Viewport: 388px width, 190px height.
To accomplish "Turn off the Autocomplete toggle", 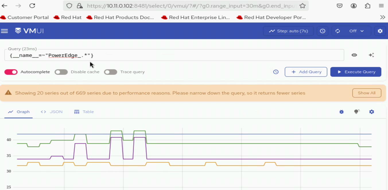I will [11, 72].
